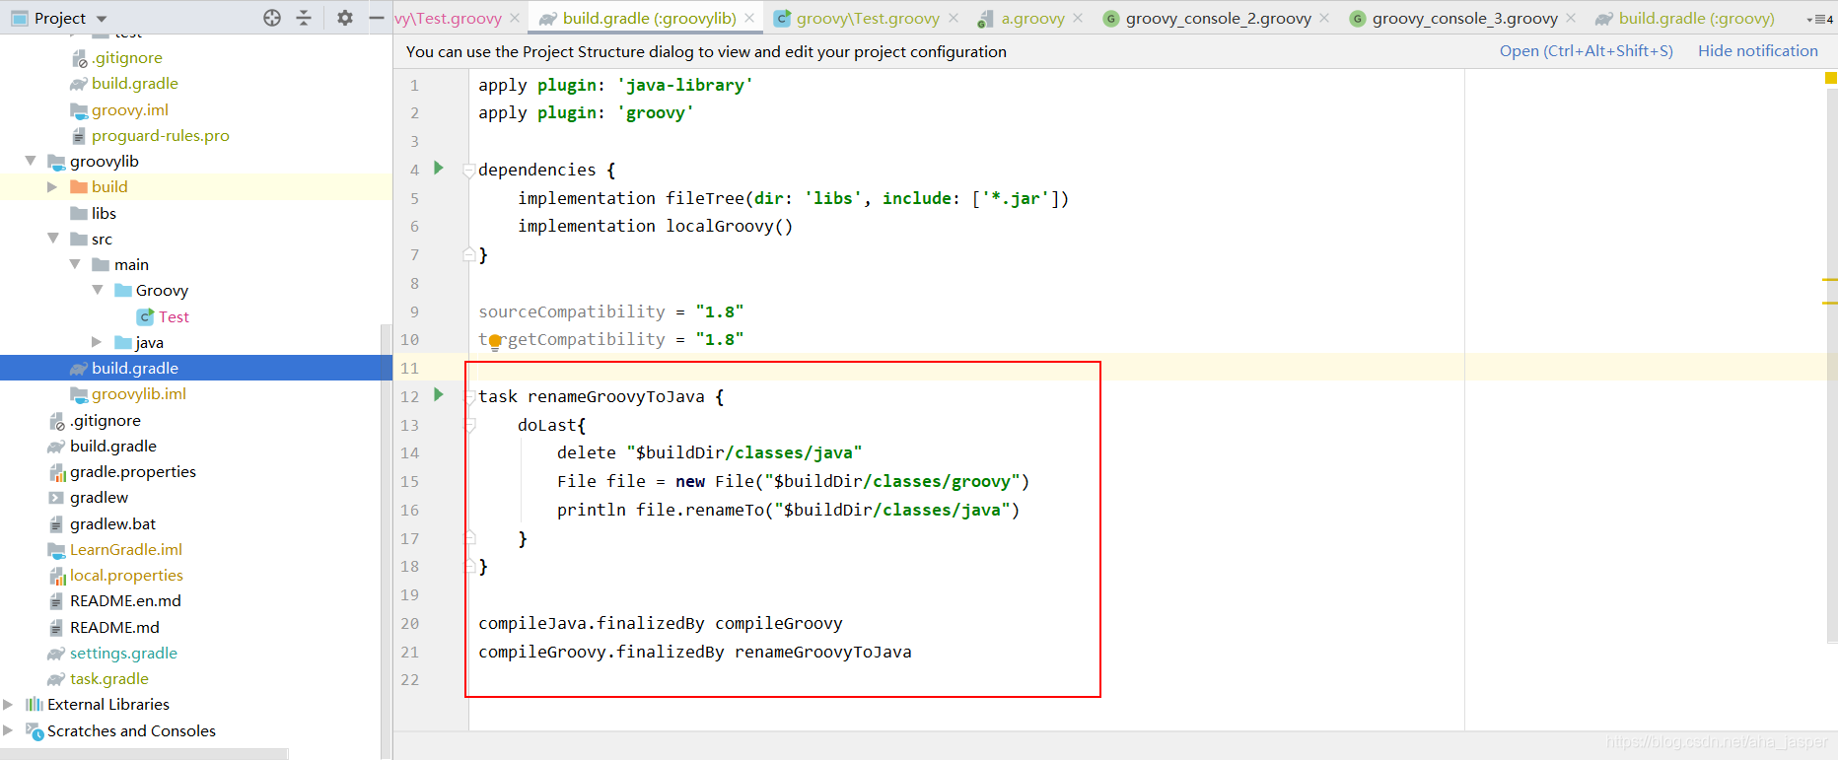The image size is (1838, 760).
Task: Close the build.gradle (:groovylib) tab
Action: tap(750, 18)
